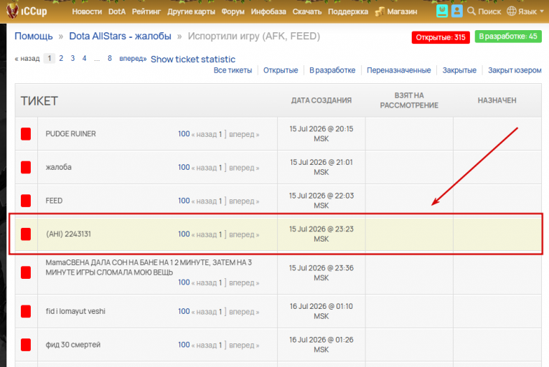The image size is (549, 367).
Task: Click the ВЗЯТ НА РАССМОТРЕНИЕ column header
Action: (x=409, y=100)
